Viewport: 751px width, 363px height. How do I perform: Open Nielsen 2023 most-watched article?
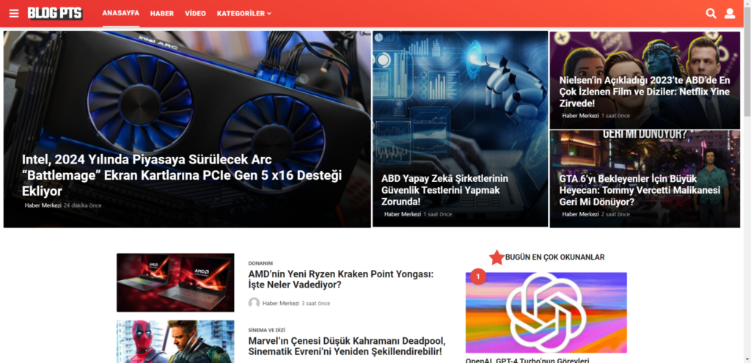point(644,92)
